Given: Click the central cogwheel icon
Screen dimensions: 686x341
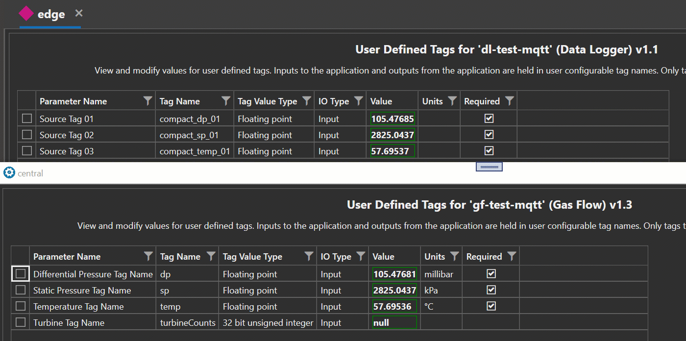Looking at the screenshot, I should coord(8,172).
